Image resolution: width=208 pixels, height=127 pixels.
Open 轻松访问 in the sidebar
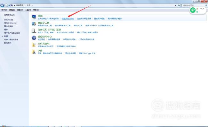pyautogui.click(x=8, y=43)
